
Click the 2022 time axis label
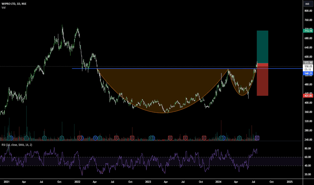click(77, 182)
